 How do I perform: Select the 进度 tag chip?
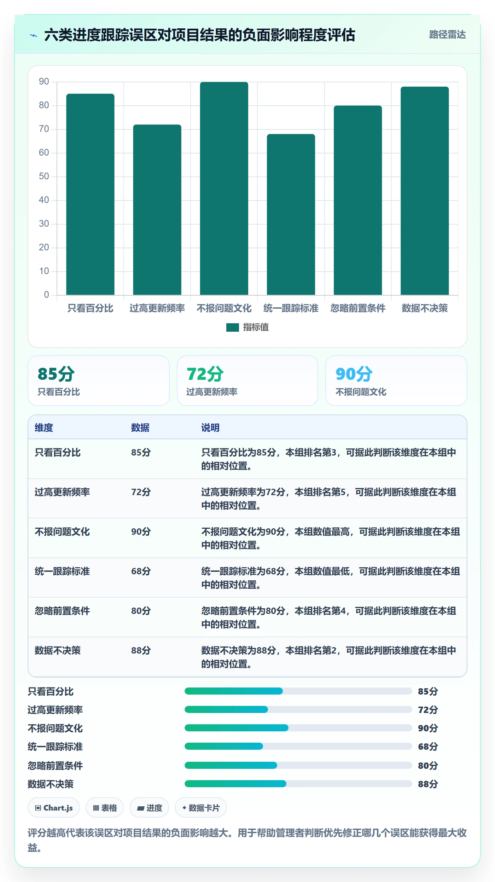(x=149, y=808)
